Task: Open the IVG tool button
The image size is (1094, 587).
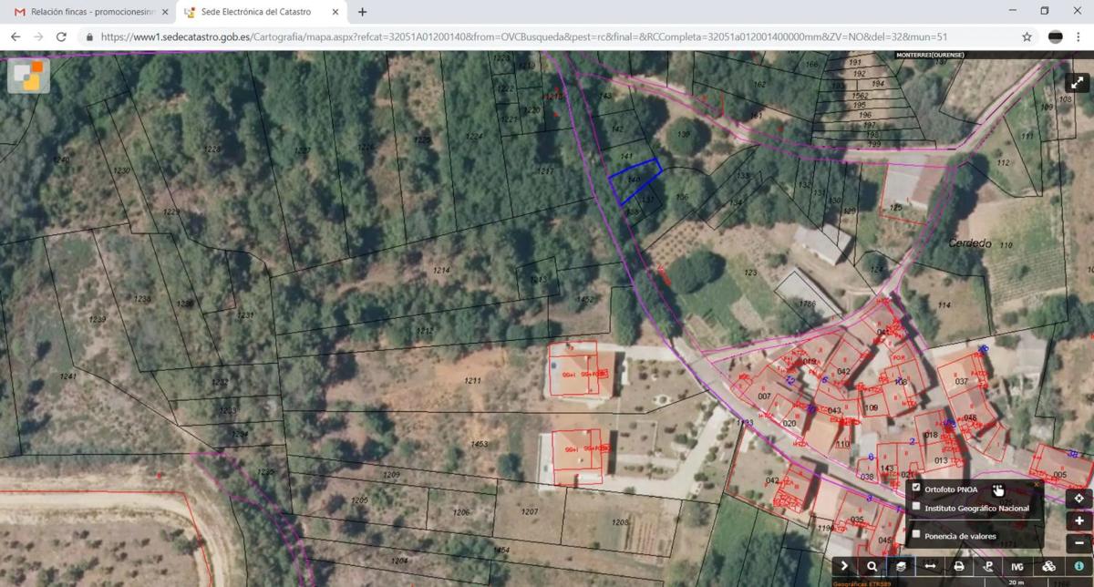Action: click(x=1017, y=566)
